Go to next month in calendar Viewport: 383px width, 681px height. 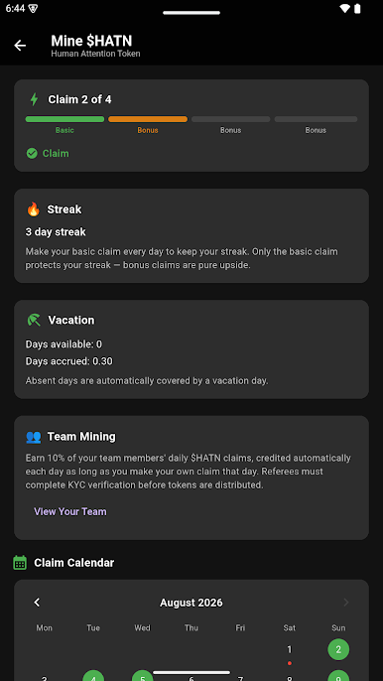(x=346, y=603)
